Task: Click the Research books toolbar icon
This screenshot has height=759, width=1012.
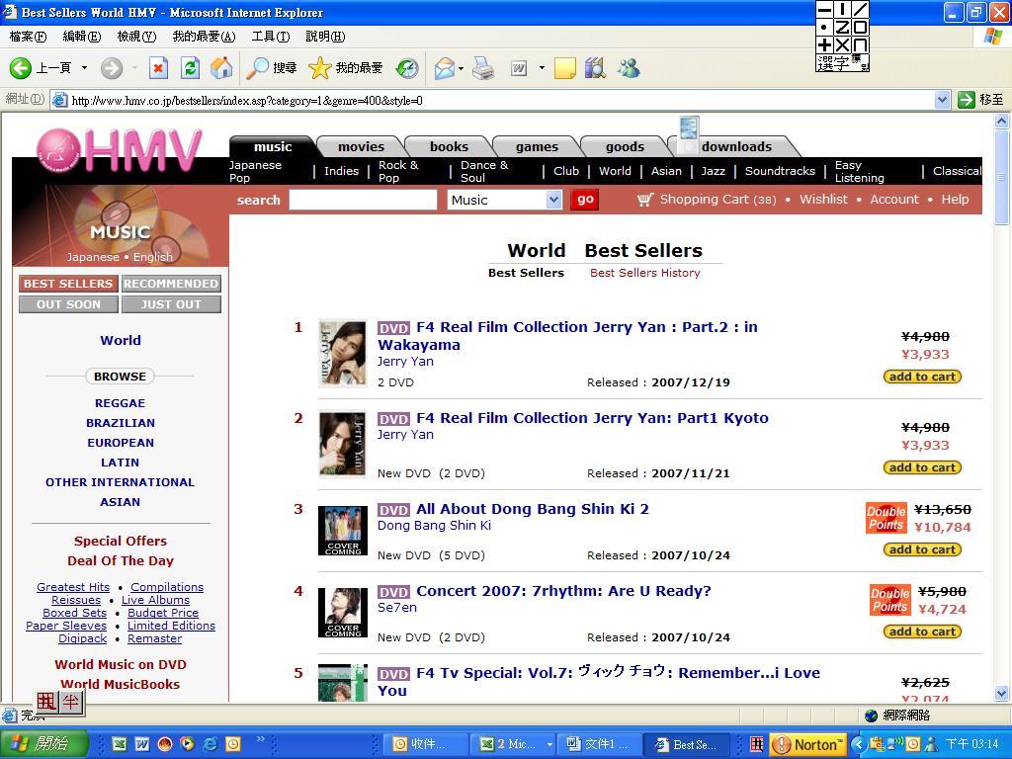Action: click(x=595, y=68)
